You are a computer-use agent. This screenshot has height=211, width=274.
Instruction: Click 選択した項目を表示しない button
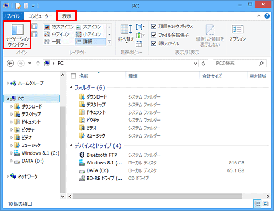tap(210, 35)
